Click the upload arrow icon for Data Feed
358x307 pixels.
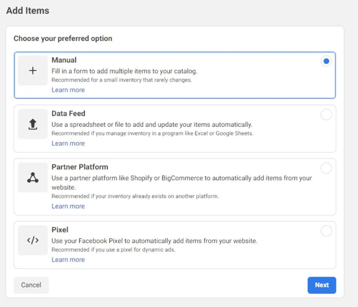click(33, 124)
